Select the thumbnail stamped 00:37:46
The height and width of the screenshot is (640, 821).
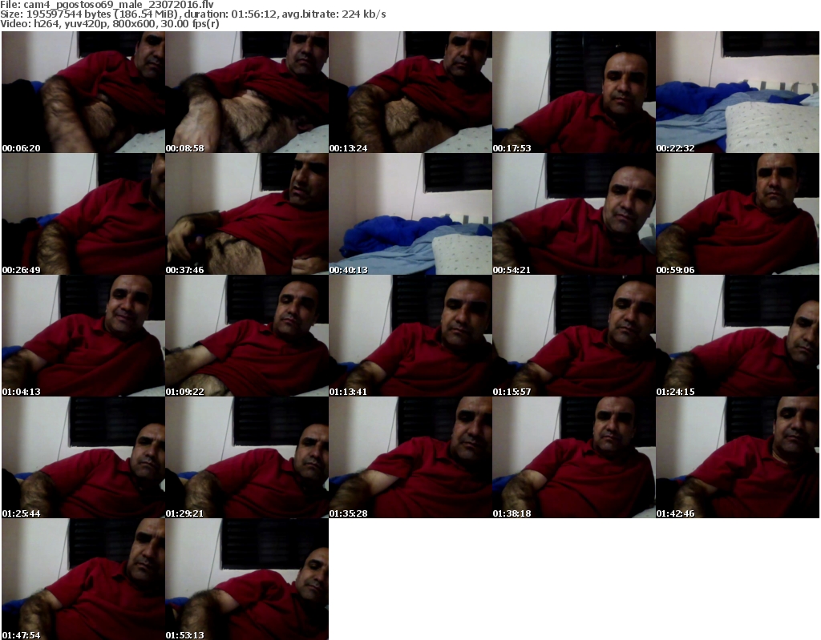(247, 214)
